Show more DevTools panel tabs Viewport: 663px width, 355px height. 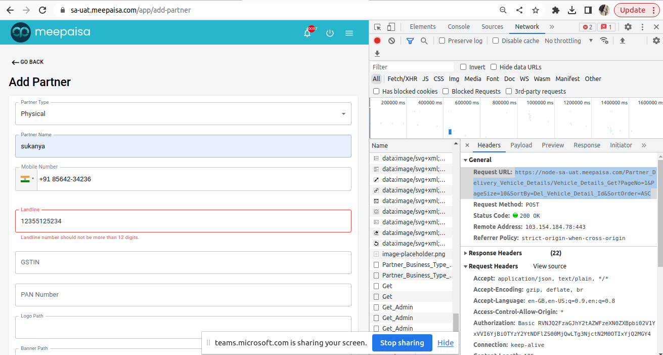pyautogui.click(x=552, y=27)
